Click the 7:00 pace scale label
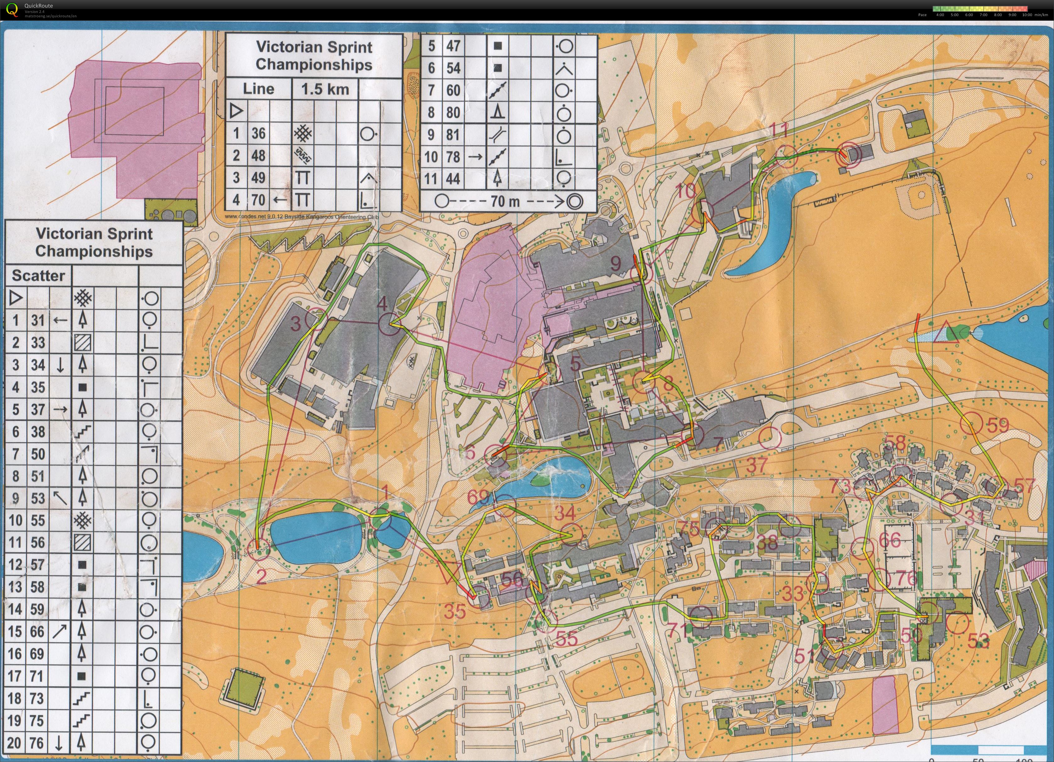The image size is (1054, 762). [x=983, y=15]
